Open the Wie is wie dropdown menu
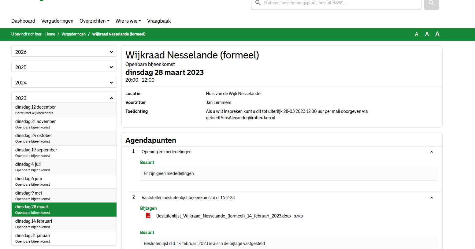This screenshot has width=475, height=249. click(128, 21)
